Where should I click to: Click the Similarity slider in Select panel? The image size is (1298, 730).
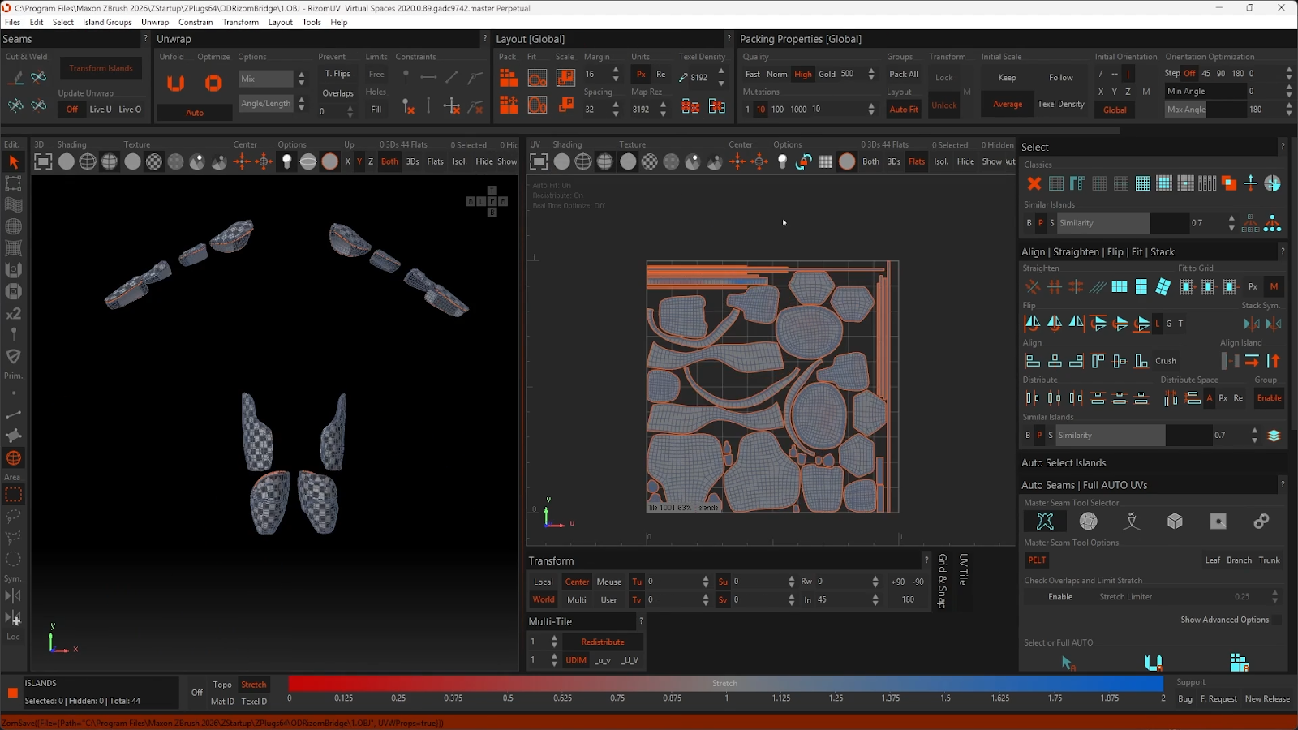tap(1103, 223)
